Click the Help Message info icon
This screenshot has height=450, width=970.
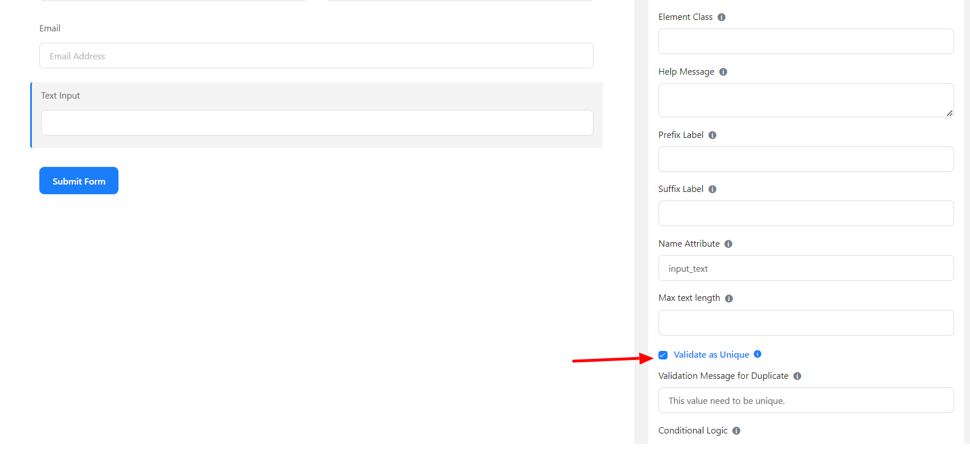(723, 72)
